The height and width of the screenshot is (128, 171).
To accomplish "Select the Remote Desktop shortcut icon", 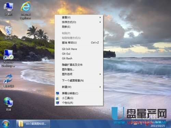I will (x=8, y=58).
